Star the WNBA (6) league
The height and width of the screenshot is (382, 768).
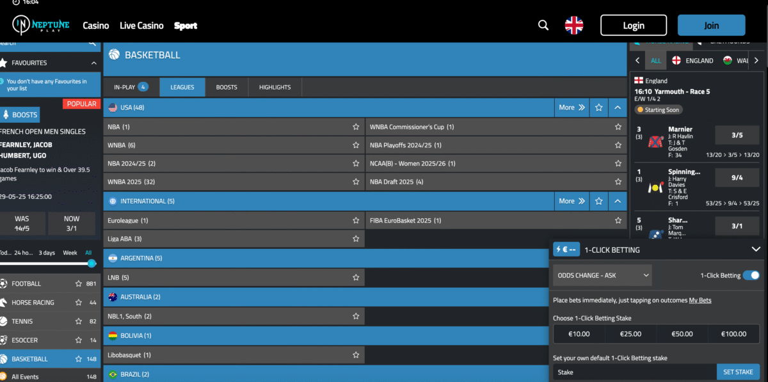pos(356,145)
